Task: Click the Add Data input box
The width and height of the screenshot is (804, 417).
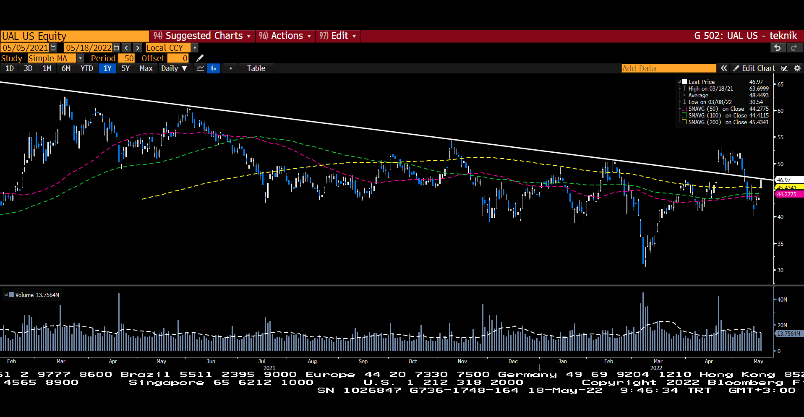Action: (668, 68)
